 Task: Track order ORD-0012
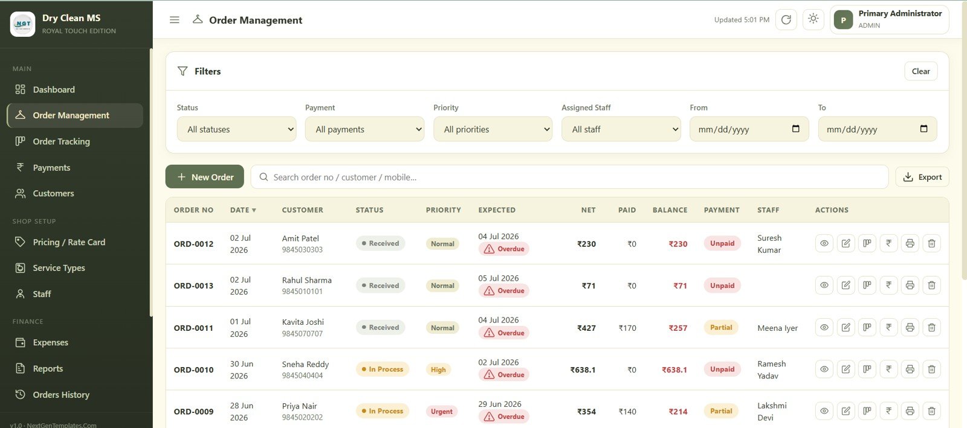pyautogui.click(x=867, y=243)
